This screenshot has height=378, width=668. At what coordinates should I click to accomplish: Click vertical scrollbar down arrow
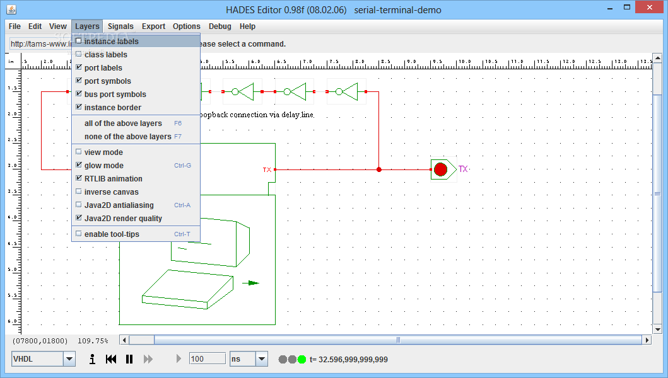(x=657, y=329)
